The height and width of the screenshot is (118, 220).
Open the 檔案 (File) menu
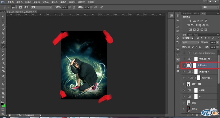(10, 2)
